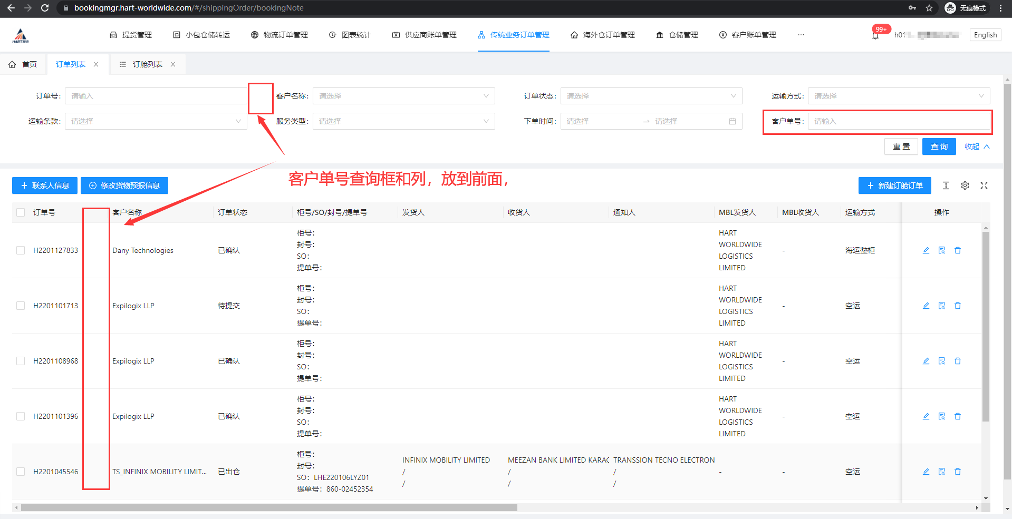Change table row density icon
Viewport: 1012px width, 519px height.
point(946,185)
